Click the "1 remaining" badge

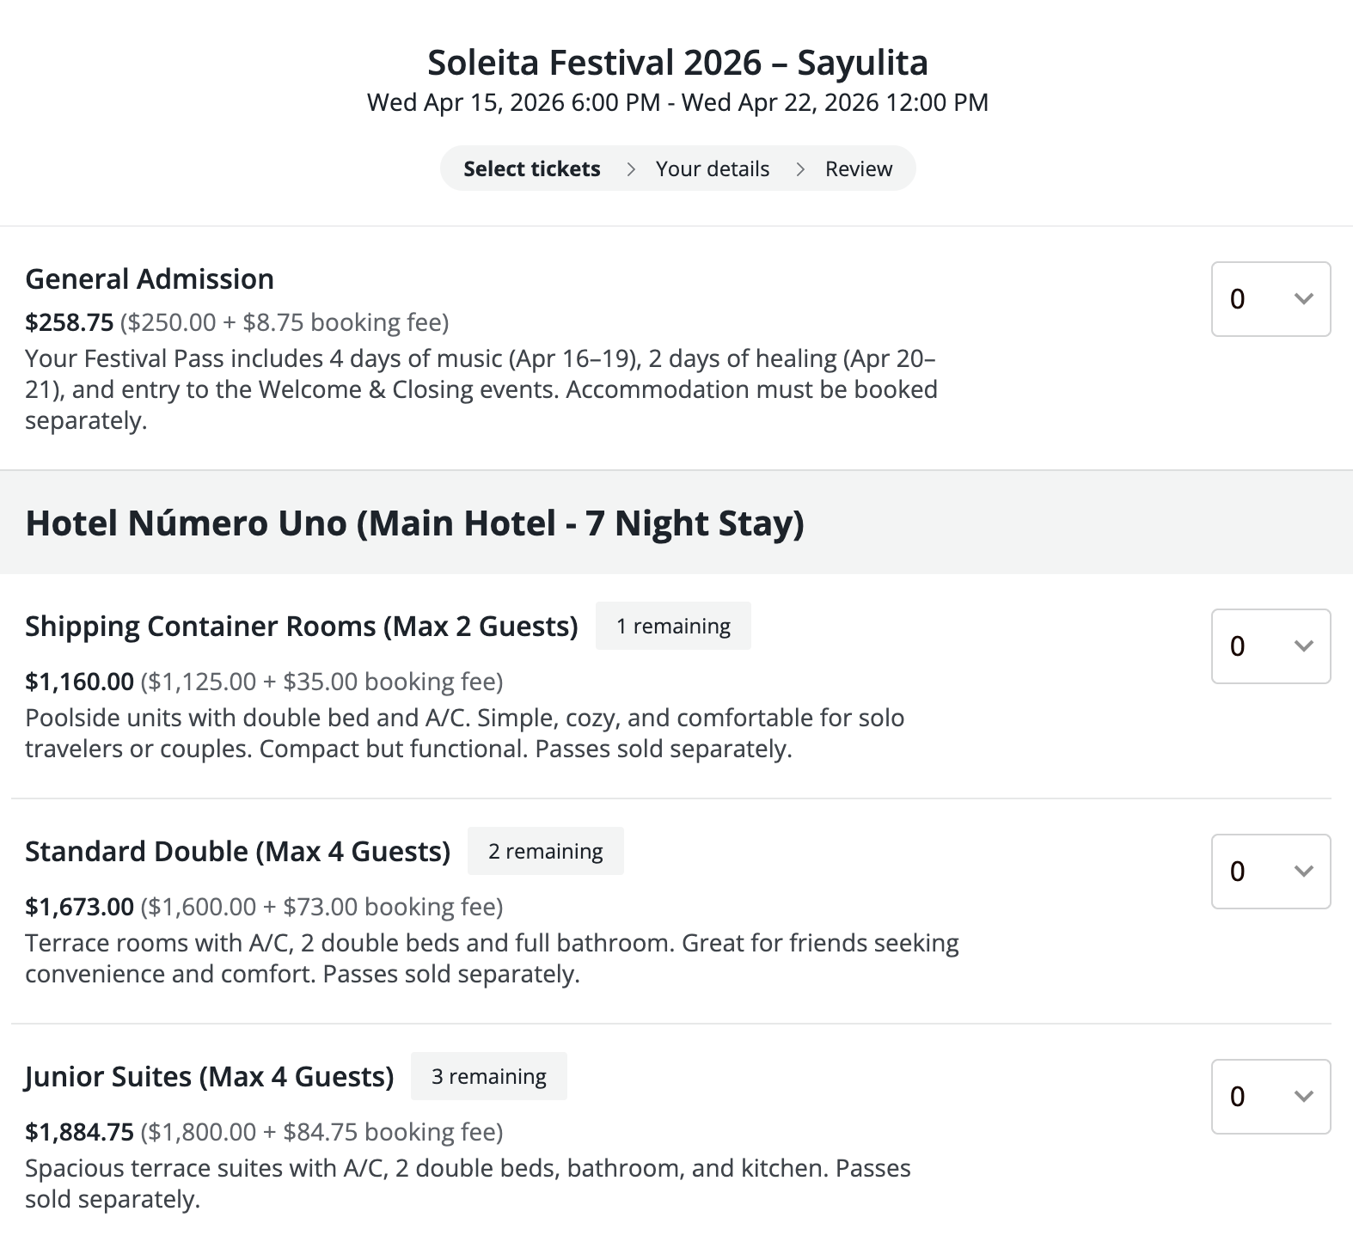(673, 627)
